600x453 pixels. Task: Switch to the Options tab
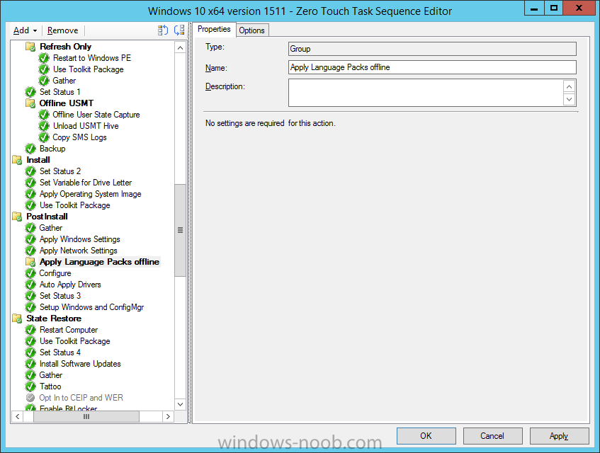(251, 30)
